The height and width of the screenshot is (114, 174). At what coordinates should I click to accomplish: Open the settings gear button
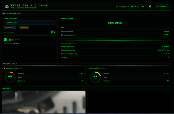pyautogui.click(x=150, y=7)
